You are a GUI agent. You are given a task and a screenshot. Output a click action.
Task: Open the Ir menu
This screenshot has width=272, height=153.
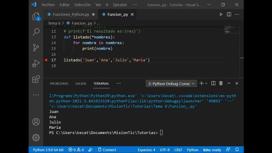tap(107, 5)
